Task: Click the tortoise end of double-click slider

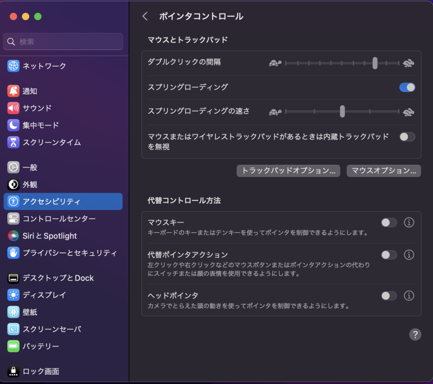Action: [275, 64]
